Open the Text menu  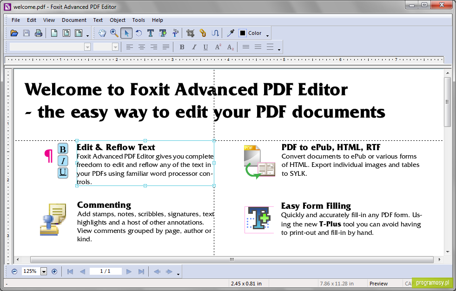coord(98,20)
